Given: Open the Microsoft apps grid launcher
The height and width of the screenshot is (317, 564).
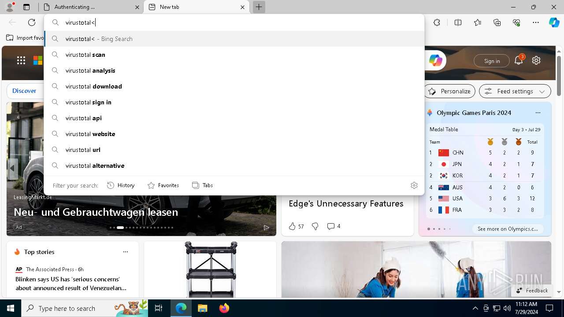Looking at the screenshot, I should click(x=21, y=60).
